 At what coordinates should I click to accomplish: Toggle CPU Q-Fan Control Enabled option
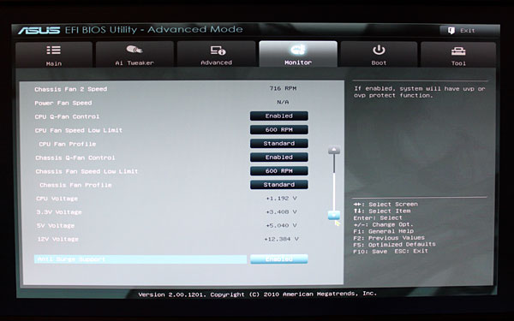(279, 116)
